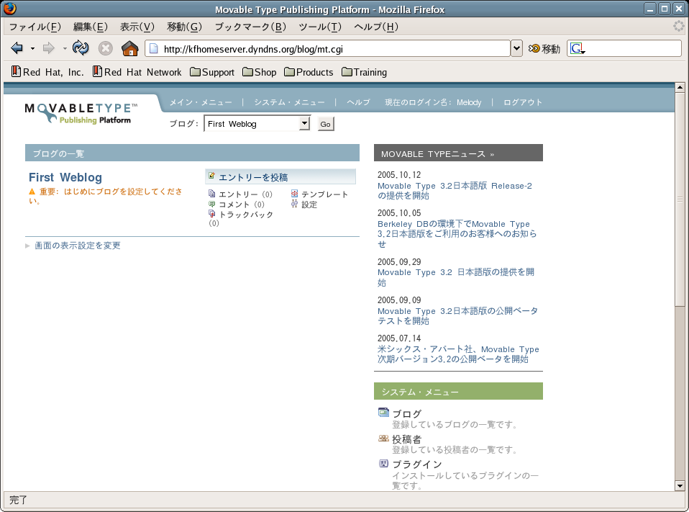689x512 pixels.
Task: Go back with the browser Back arrow
Action: tap(17, 48)
